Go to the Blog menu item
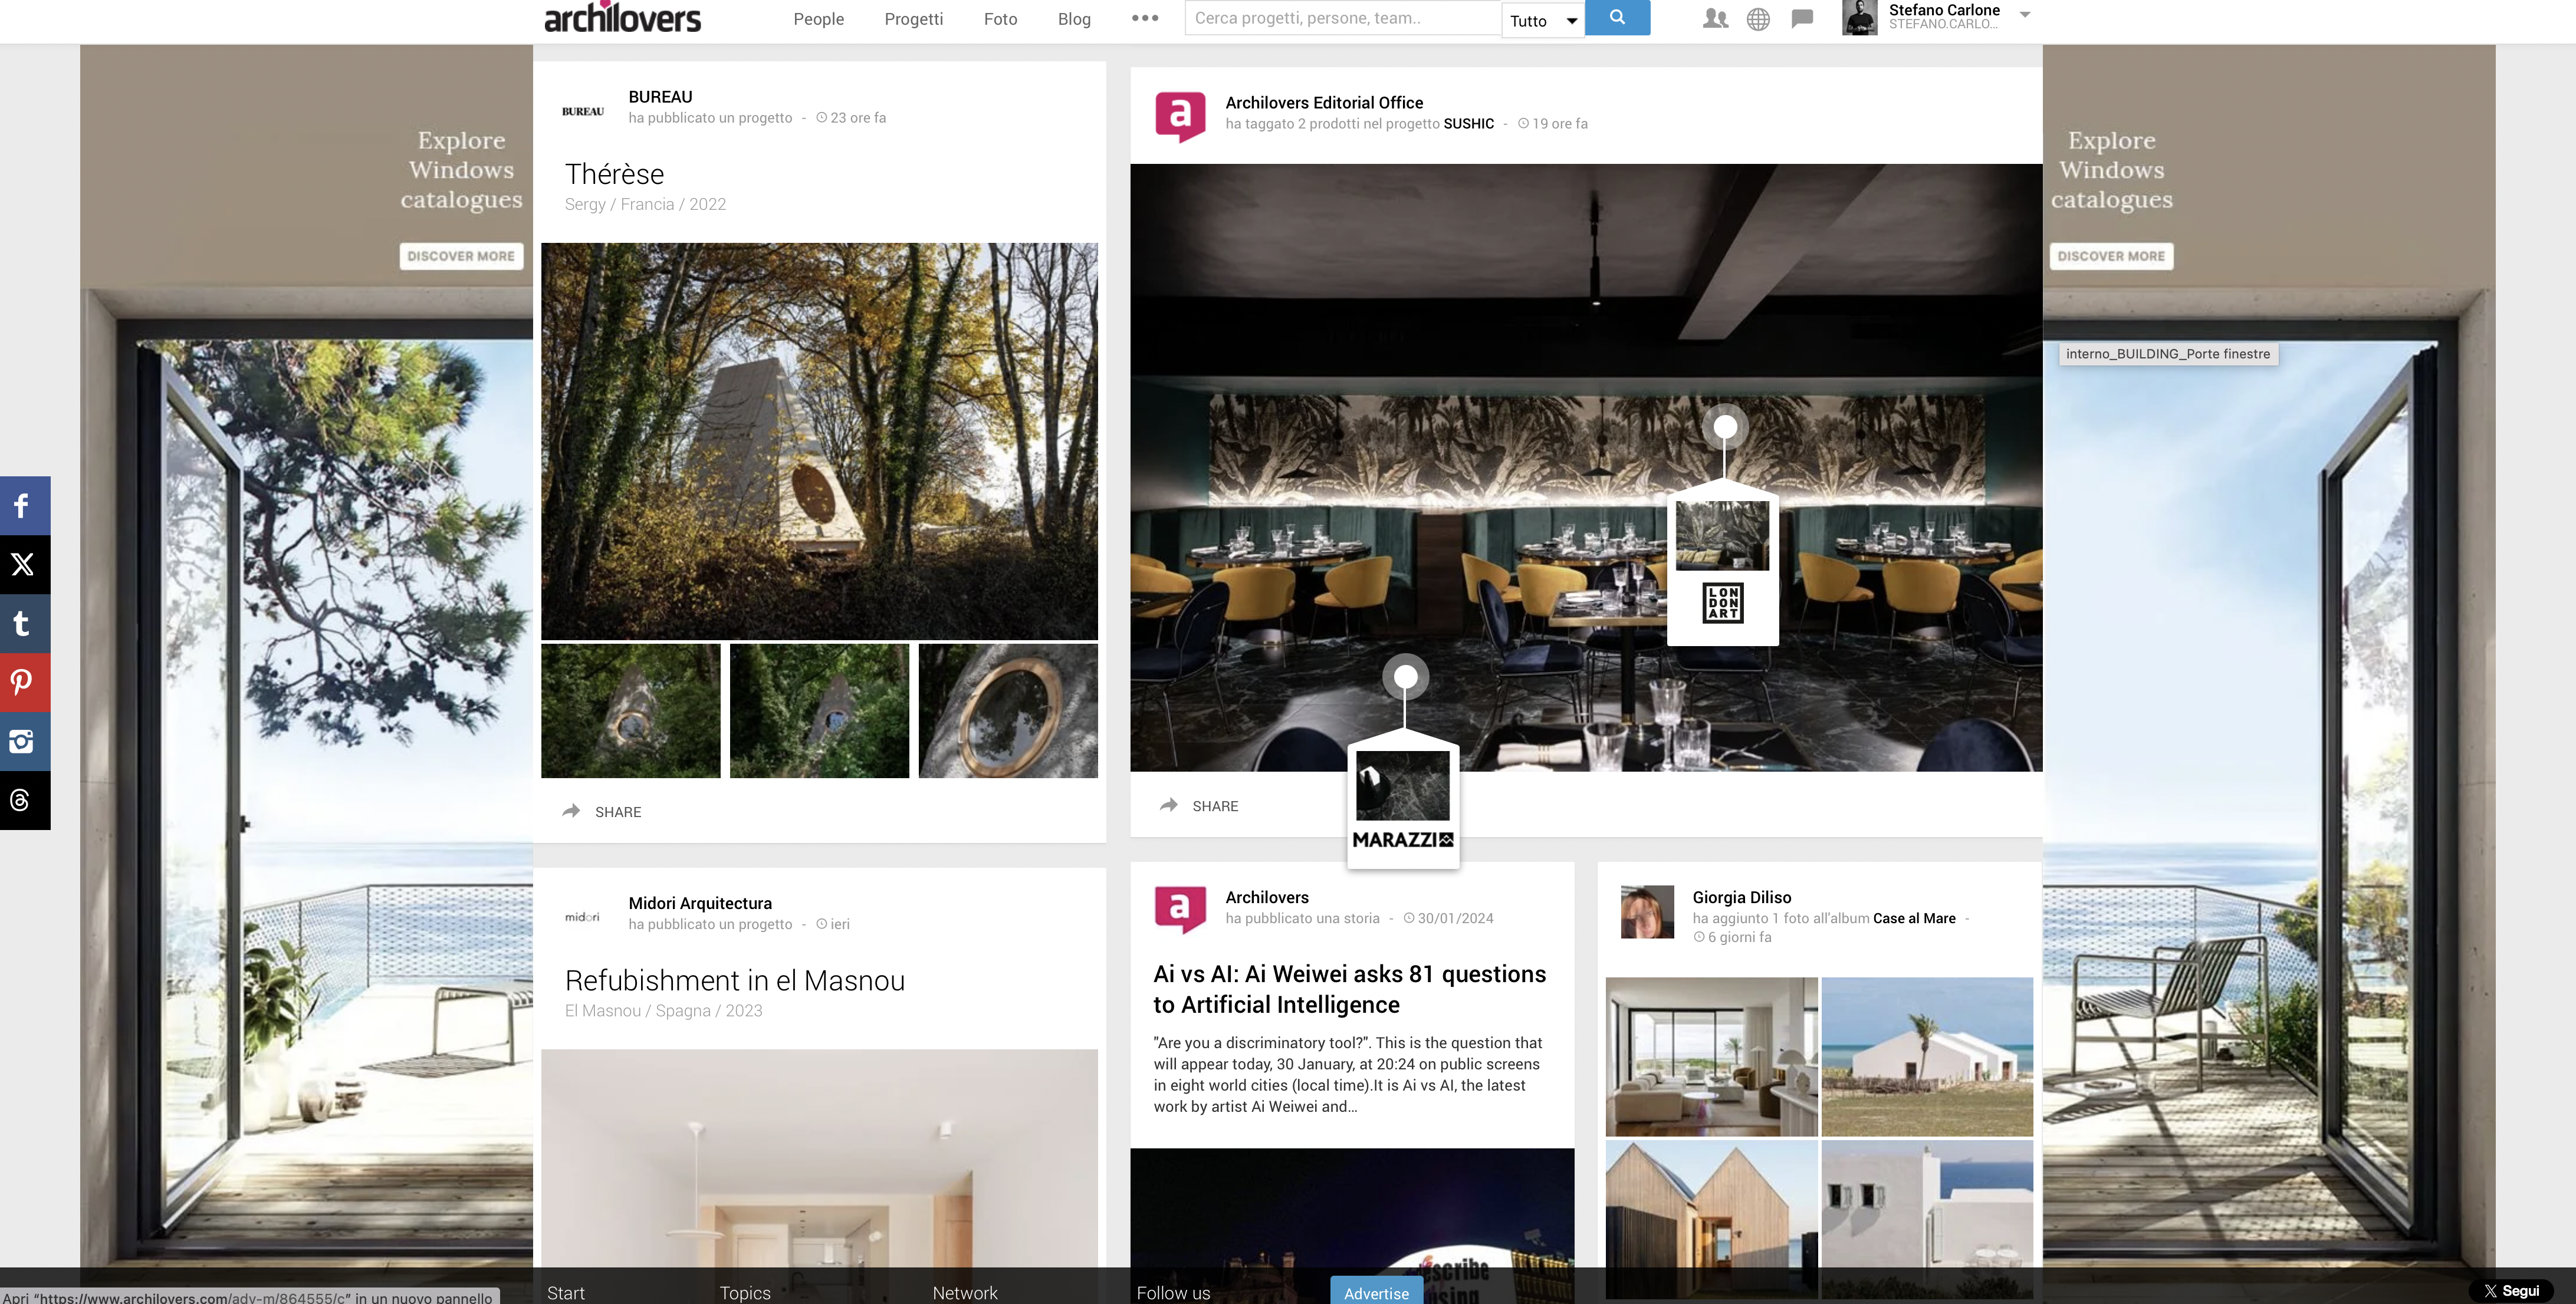Image resolution: width=2576 pixels, height=1304 pixels. (1074, 19)
